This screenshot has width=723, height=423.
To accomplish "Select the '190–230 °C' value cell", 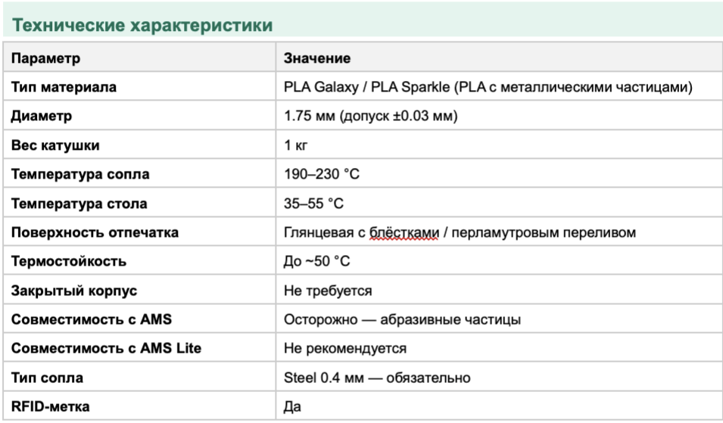I will [x=499, y=173].
